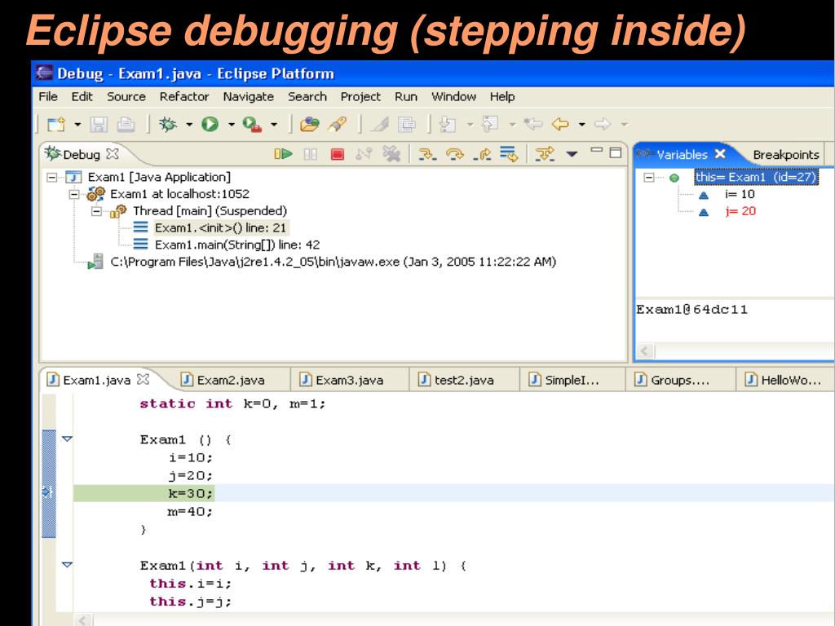The width and height of the screenshot is (835, 626).
Task: Open the Source menu
Action: [x=126, y=97]
